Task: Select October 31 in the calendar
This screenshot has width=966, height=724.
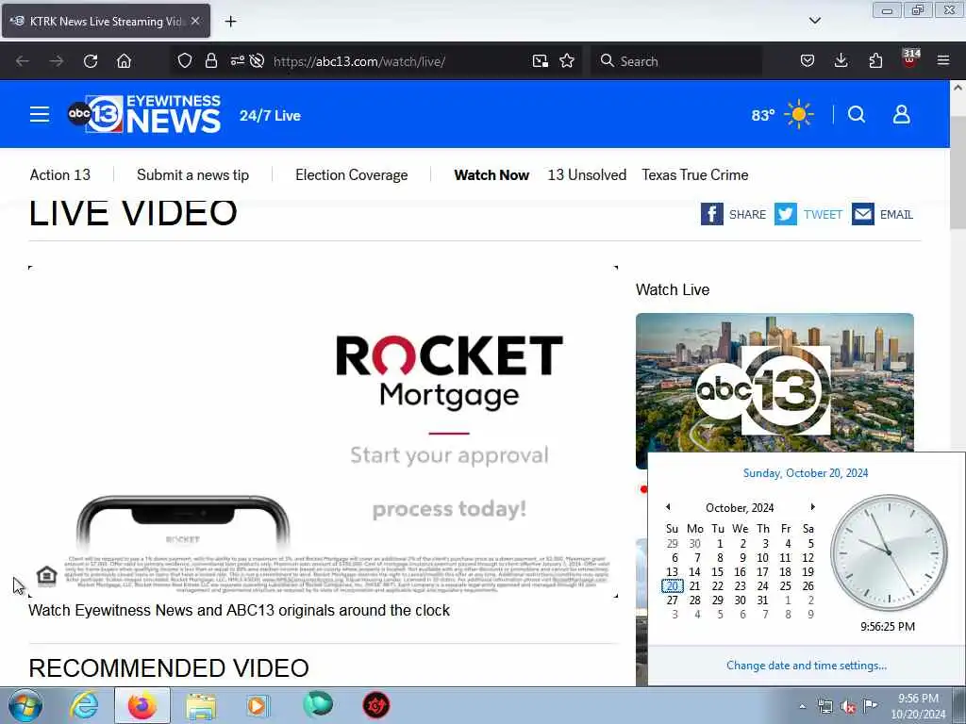Action: tap(762, 601)
